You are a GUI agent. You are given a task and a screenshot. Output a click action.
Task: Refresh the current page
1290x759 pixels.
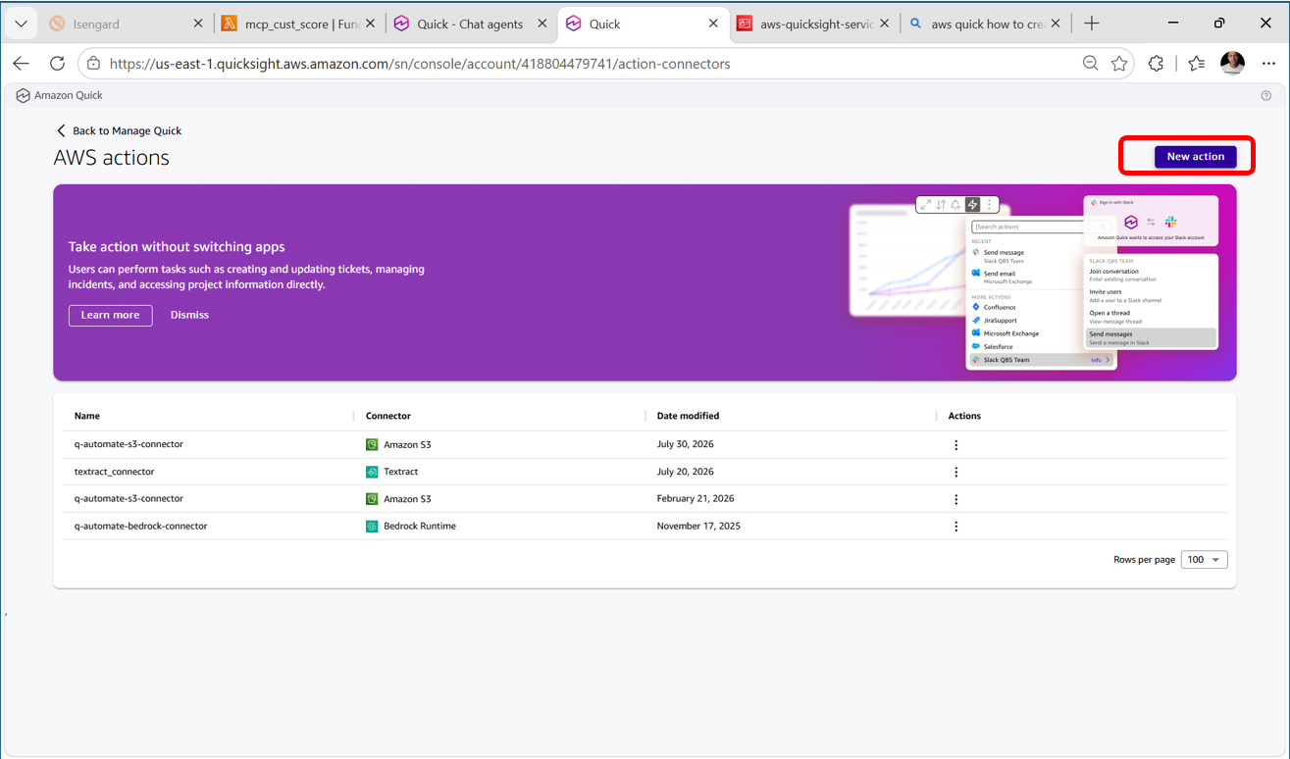point(58,64)
